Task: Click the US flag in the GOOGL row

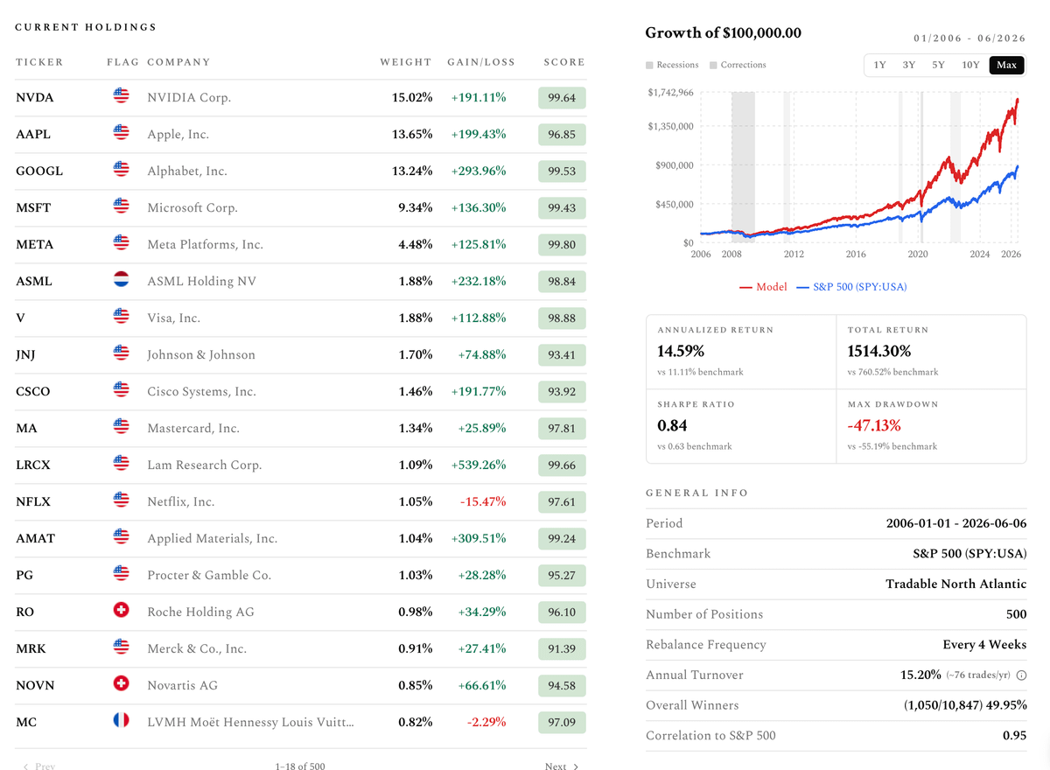Action: pos(122,170)
